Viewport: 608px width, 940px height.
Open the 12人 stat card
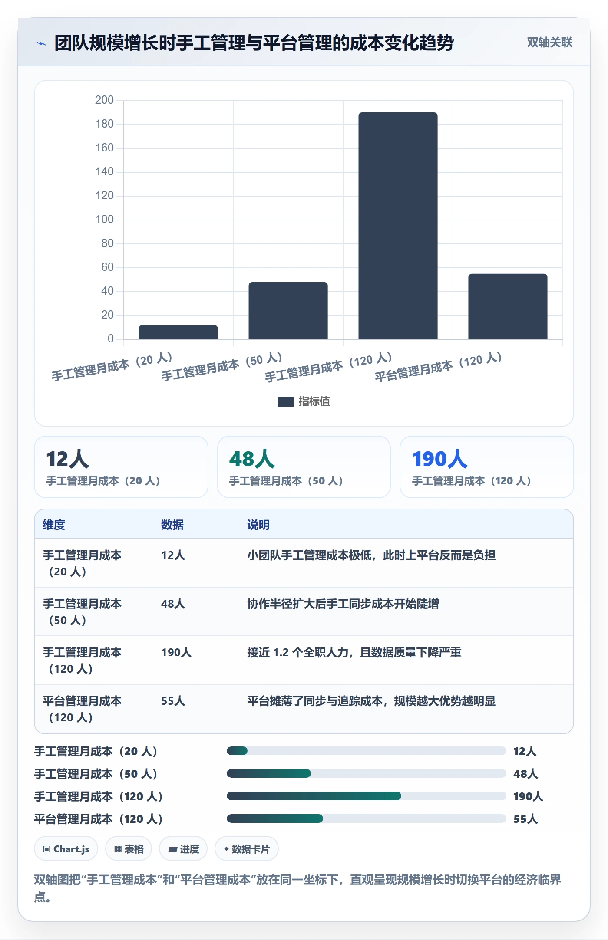point(121,467)
